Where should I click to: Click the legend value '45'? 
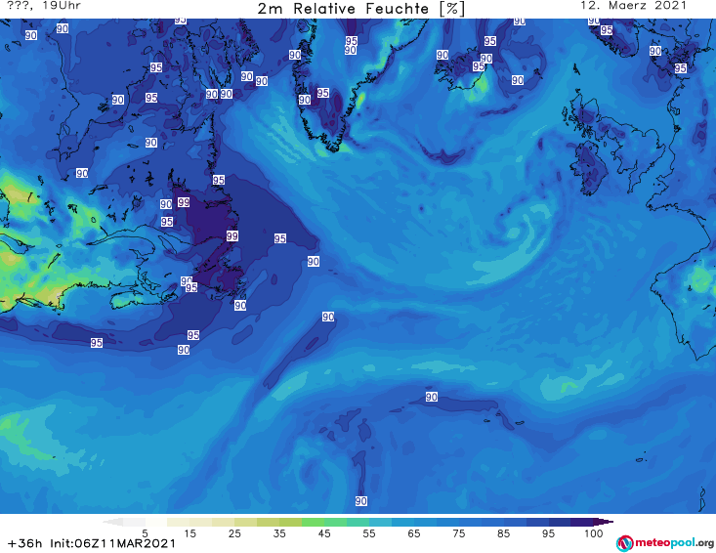(x=324, y=533)
